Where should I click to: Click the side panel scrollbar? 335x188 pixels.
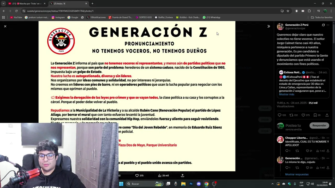coord(334,34)
